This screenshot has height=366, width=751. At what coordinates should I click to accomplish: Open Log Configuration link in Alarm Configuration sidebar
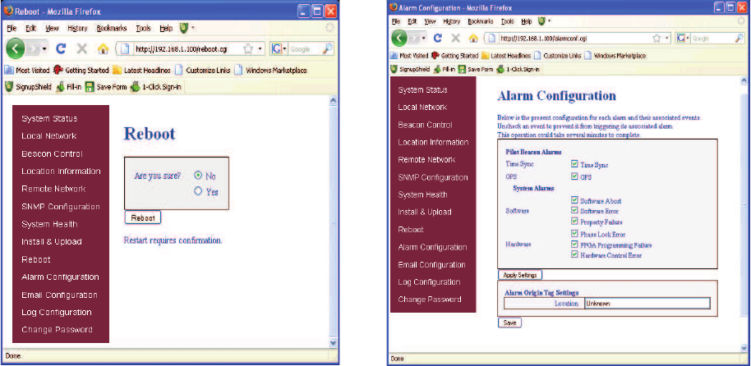[429, 282]
